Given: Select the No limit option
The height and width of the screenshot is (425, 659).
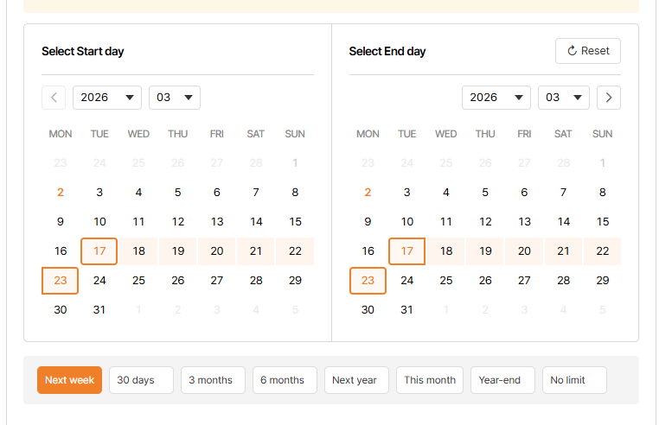Looking at the screenshot, I should (x=574, y=380).
